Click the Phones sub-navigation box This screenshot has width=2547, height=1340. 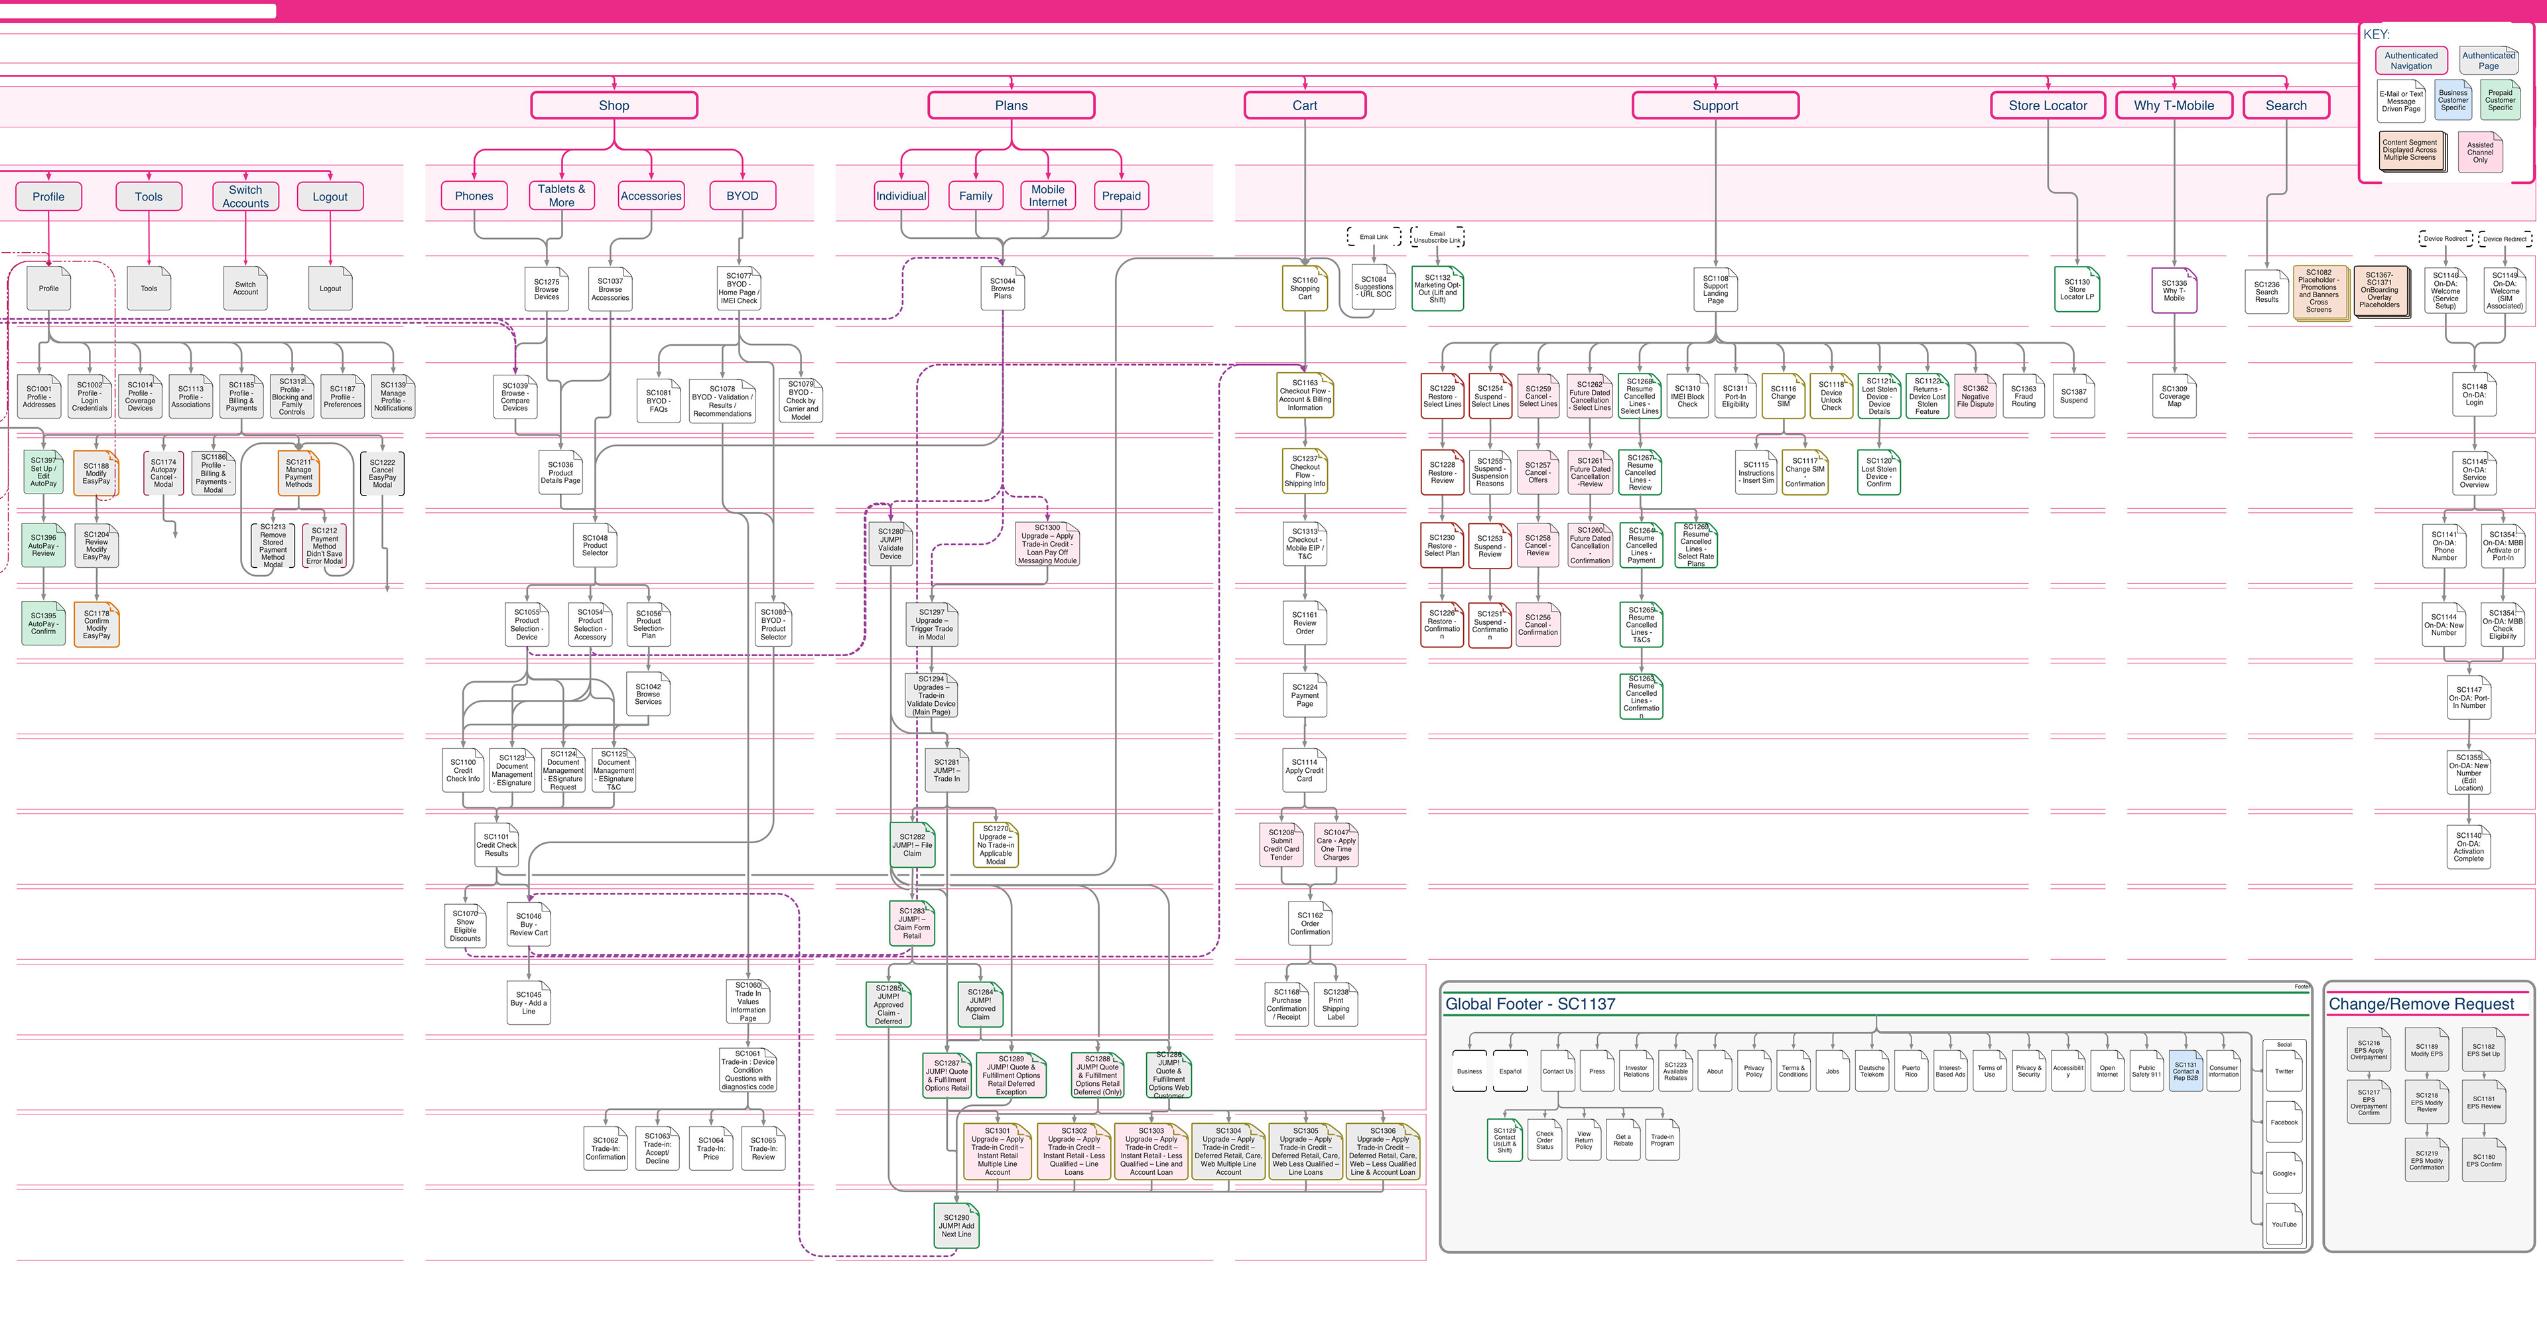coord(474,196)
